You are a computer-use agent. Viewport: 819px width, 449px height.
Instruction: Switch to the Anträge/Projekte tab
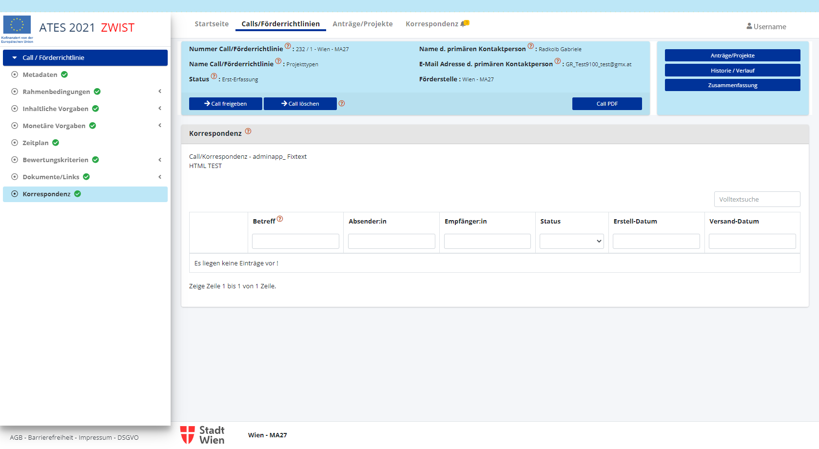pos(362,24)
